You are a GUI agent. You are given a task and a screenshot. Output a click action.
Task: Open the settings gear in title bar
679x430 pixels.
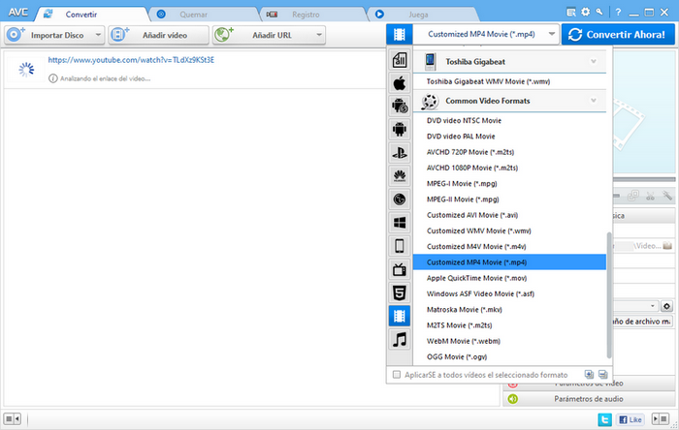(586, 12)
